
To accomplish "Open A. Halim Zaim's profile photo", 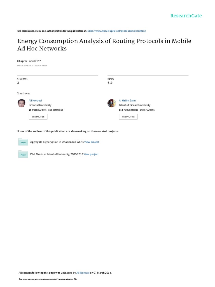I will (112, 103).
